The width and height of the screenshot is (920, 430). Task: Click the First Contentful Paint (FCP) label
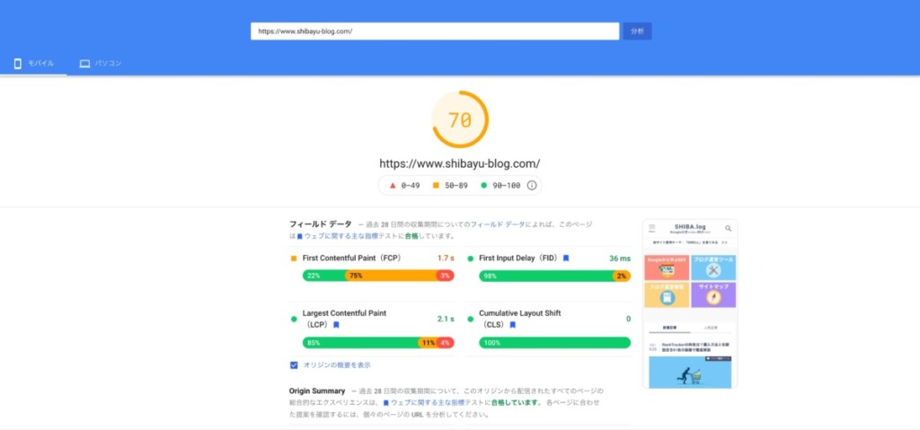point(351,259)
